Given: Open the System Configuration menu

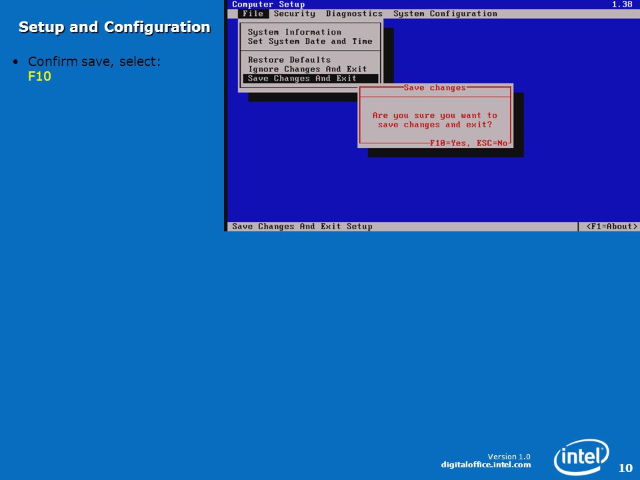Looking at the screenshot, I should point(445,13).
